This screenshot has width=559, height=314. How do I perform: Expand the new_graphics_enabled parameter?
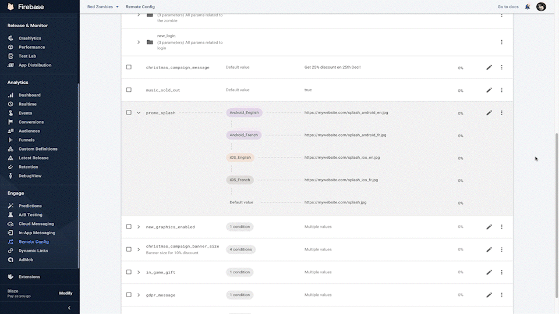[x=139, y=227]
